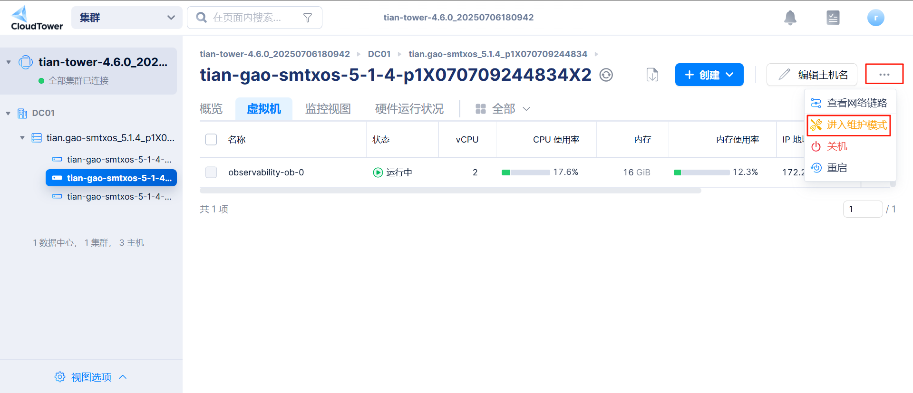Viewport: 913px width, 393px height.
Task: Select the observability-ob-0 row checkbox
Action: click(211, 172)
